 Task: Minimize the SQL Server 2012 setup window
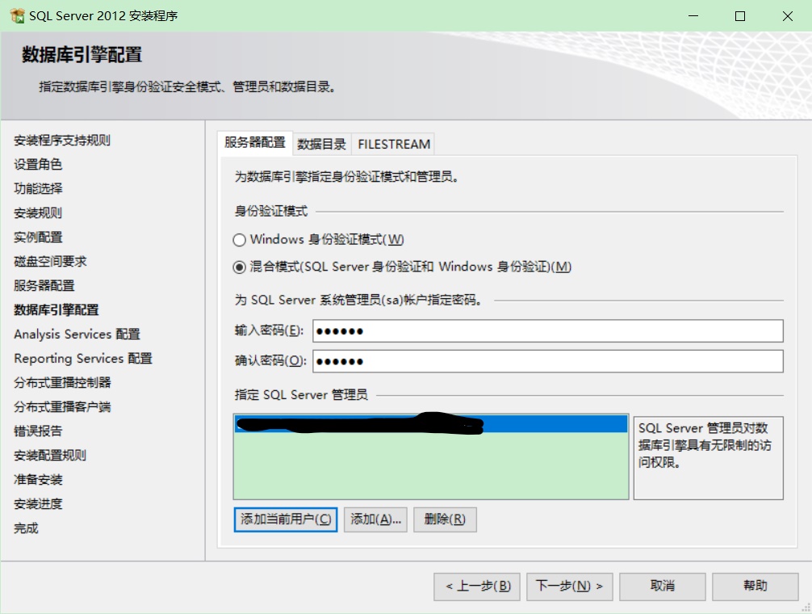point(693,16)
